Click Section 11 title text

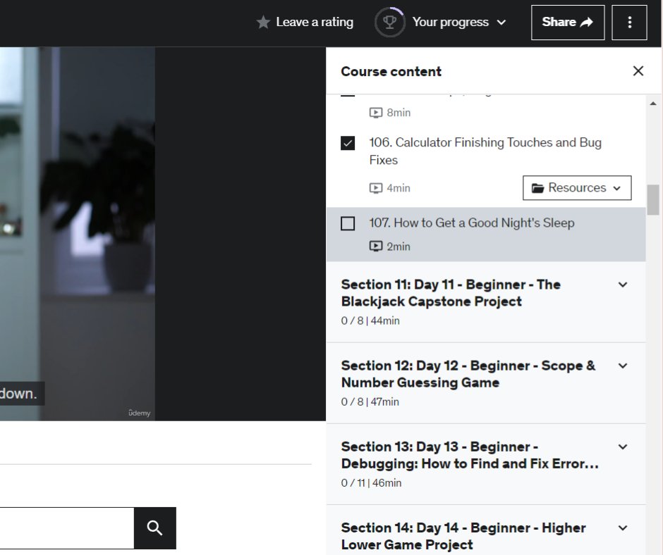(451, 293)
